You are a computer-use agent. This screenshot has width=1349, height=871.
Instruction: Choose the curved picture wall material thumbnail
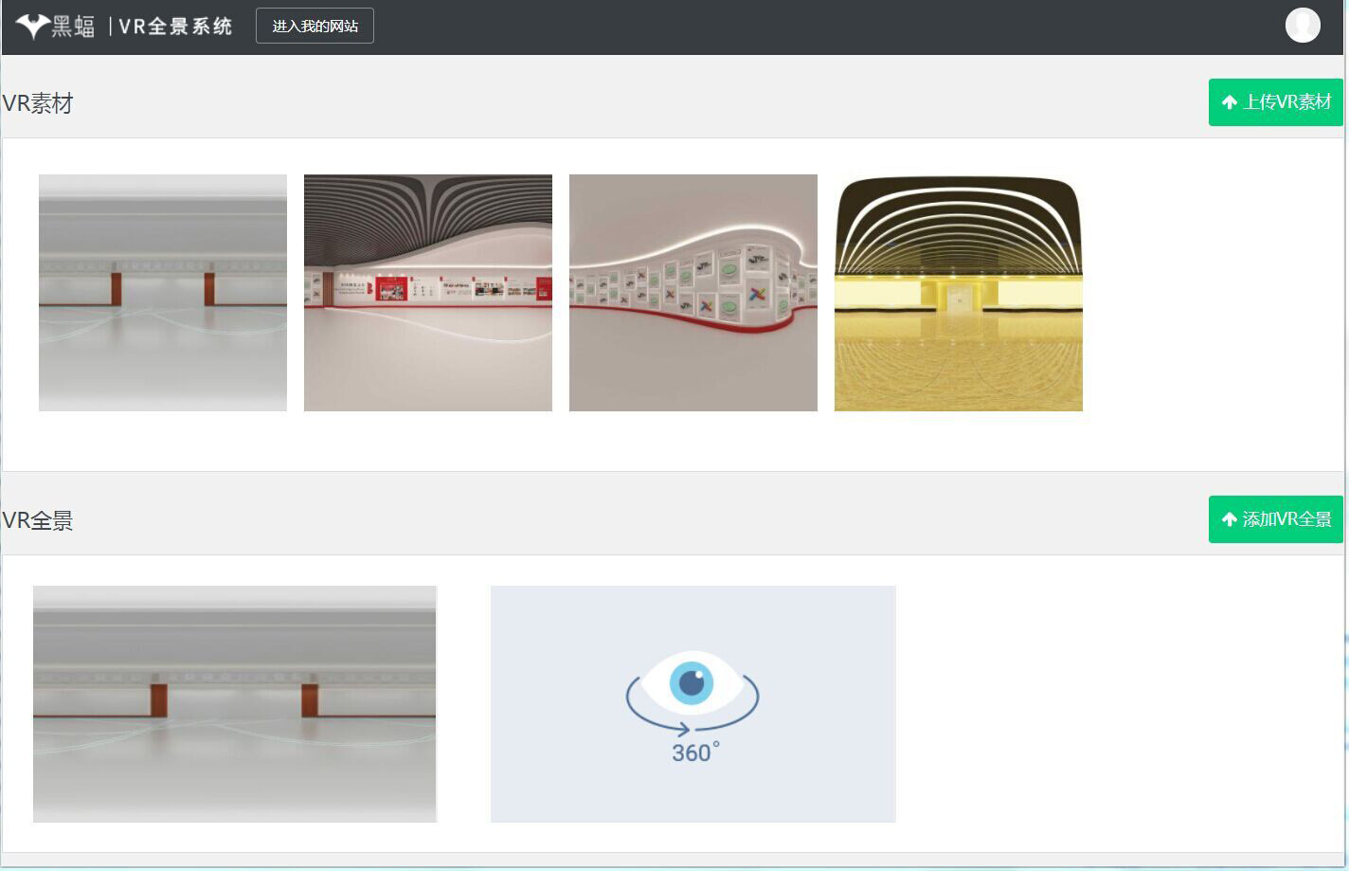pos(693,292)
